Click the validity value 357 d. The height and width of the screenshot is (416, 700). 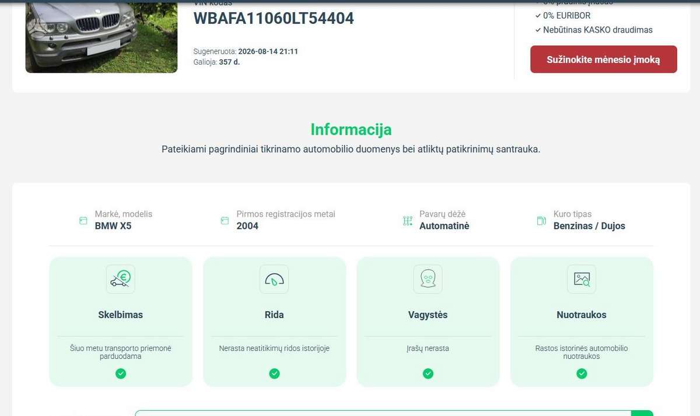tap(229, 62)
